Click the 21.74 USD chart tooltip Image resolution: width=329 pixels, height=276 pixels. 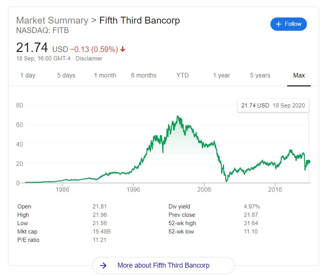(273, 106)
